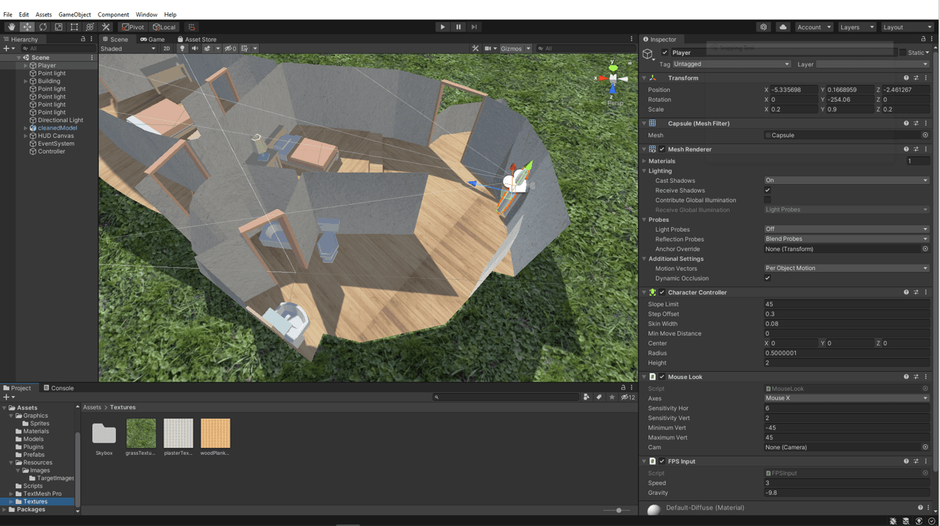Open the Cast Shadows dropdown
The height and width of the screenshot is (526, 940).
tap(846, 181)
